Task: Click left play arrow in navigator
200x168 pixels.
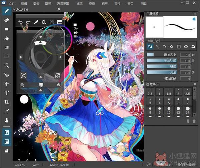Action: [21, 57]
